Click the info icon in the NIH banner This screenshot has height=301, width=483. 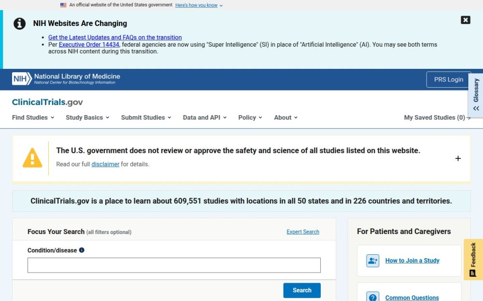(19, 24)
